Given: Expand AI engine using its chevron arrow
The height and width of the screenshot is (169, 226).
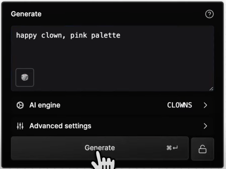Looking at the screenshot, I should click(205, 105).
